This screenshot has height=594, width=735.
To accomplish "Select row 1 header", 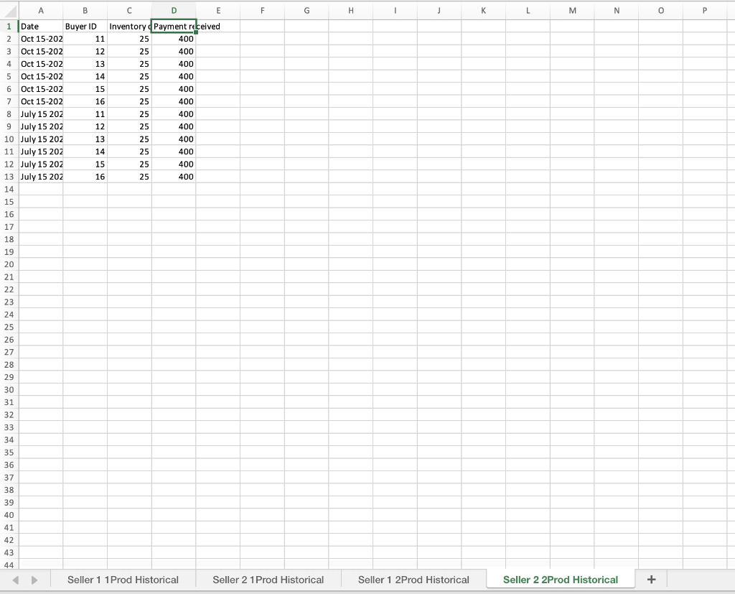I will pyautogui.click(x=9, y=27).
